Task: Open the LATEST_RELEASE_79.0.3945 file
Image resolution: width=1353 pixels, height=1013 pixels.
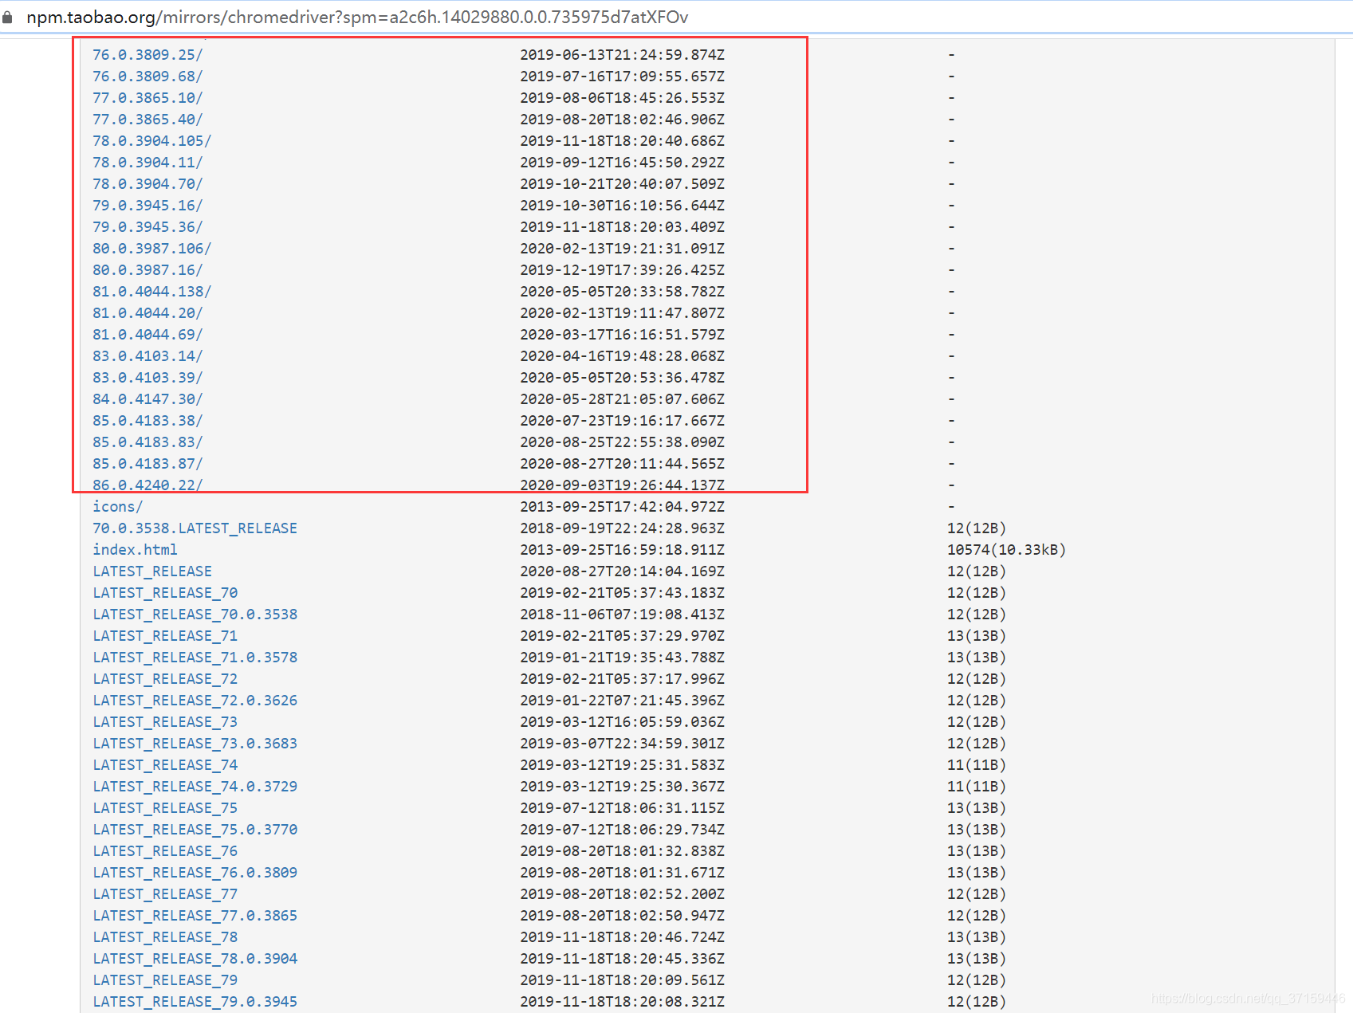Action: pyautogui.click(x=195, y=1001)
